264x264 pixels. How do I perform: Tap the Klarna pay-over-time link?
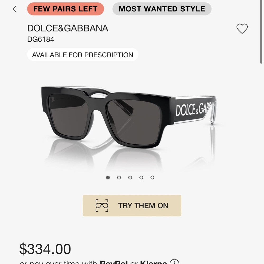151,262
